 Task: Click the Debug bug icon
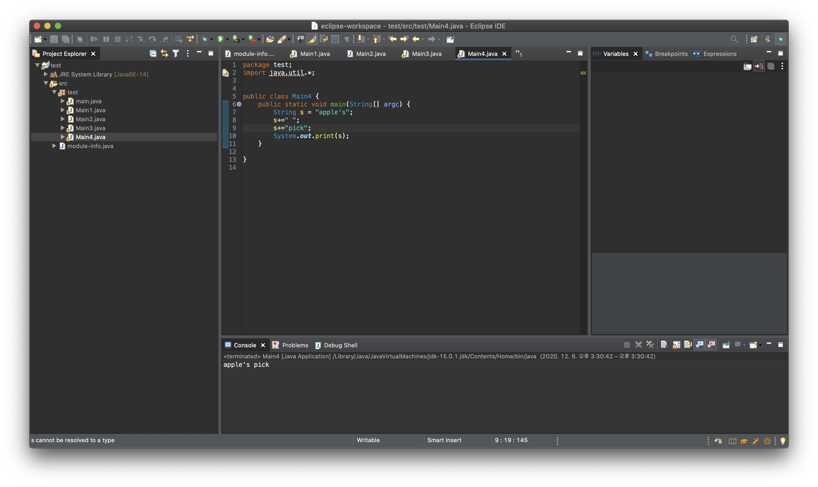(205, 39)
